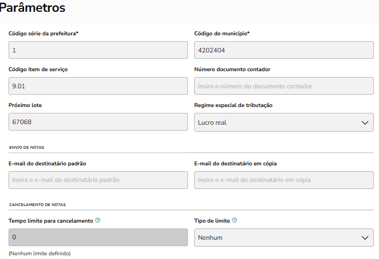Click the chevron arrow in Regime especial de tributação
The height and width of the screenshot is (259, 379).
tap(365, 123)
